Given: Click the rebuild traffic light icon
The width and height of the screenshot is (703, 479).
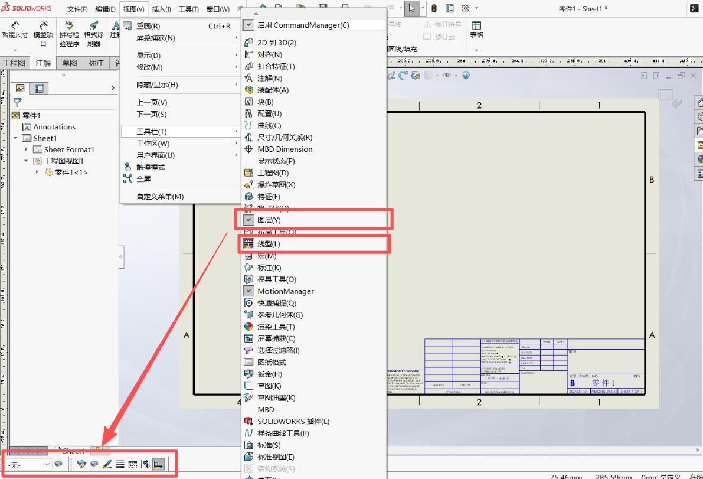Looking at the screenshot, I should coord(434,8).
